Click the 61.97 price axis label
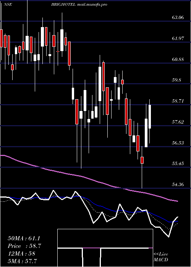This screenshot has width=191, height=267. click(178, 39)
